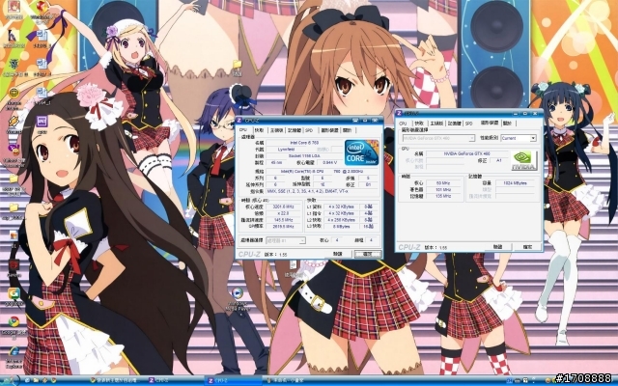Click the 135 MHz memory clock value

[443, 196]
